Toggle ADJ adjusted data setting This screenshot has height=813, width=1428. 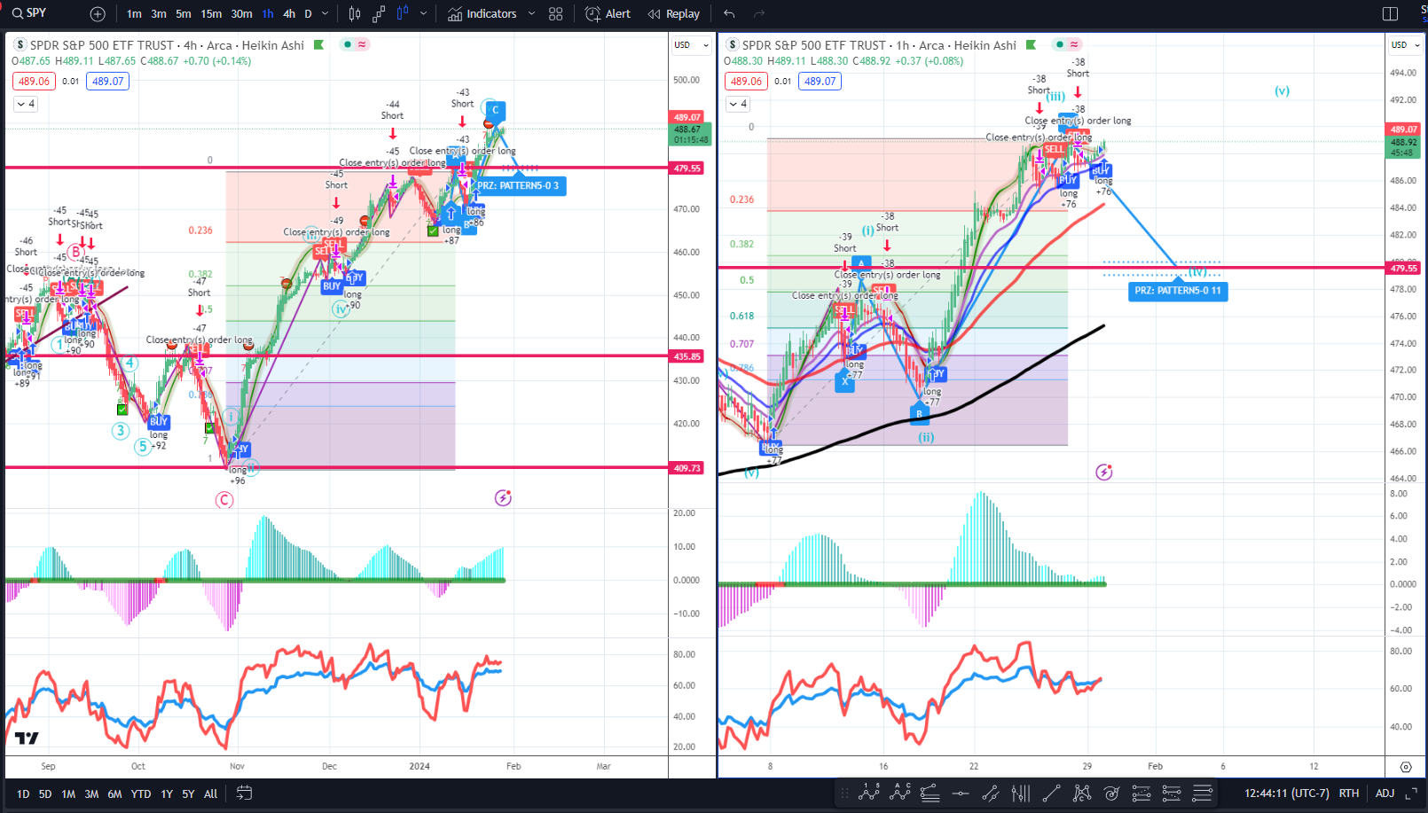coord(1385,793)
